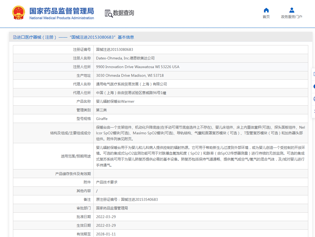Click structure description starting 保暖台由一个支架组件
Screen dimensions: 315x237
coord(201,133)
